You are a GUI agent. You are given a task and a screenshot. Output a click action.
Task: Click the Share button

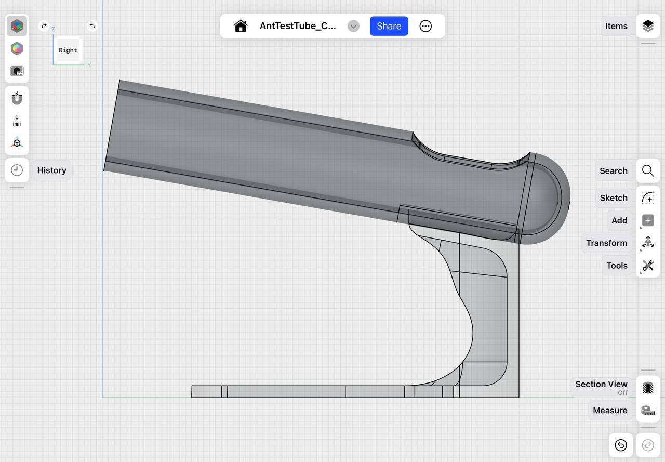click(x=389, y=26)
